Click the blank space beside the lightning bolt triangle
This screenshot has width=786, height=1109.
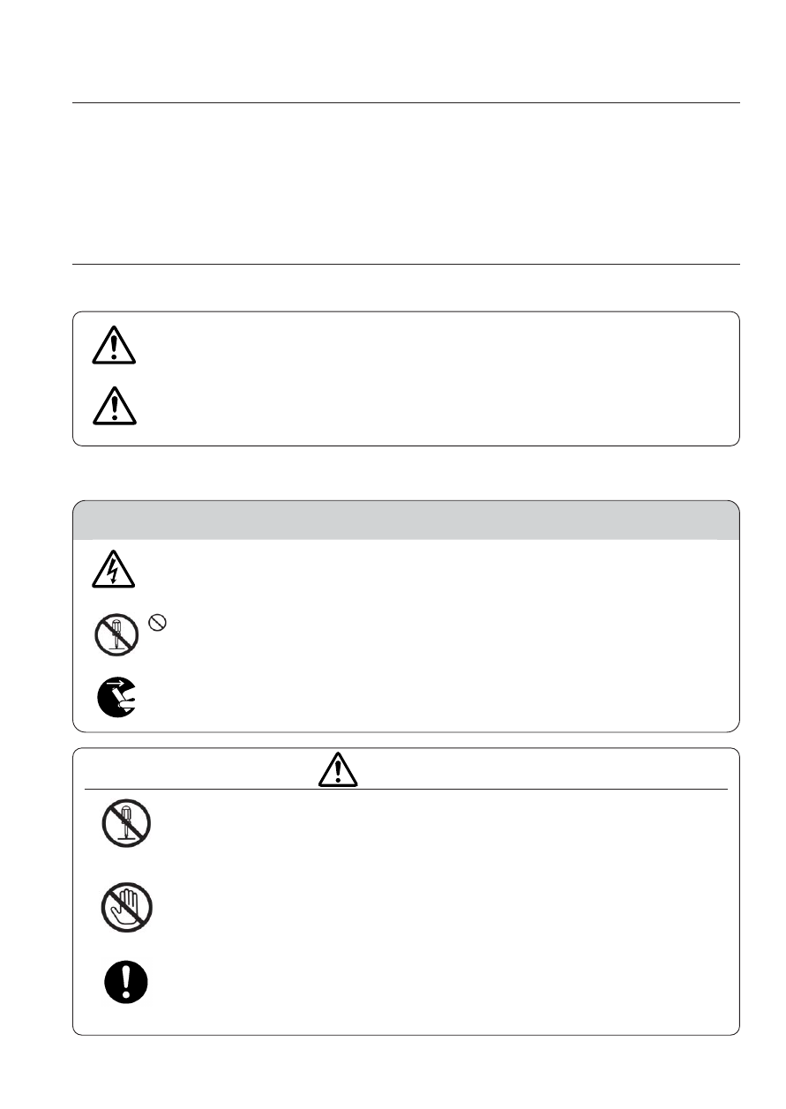point(432,570)
